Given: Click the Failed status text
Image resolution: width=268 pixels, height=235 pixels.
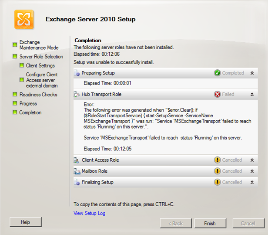Looking at the screenshot, I should [x=228, y=94].
